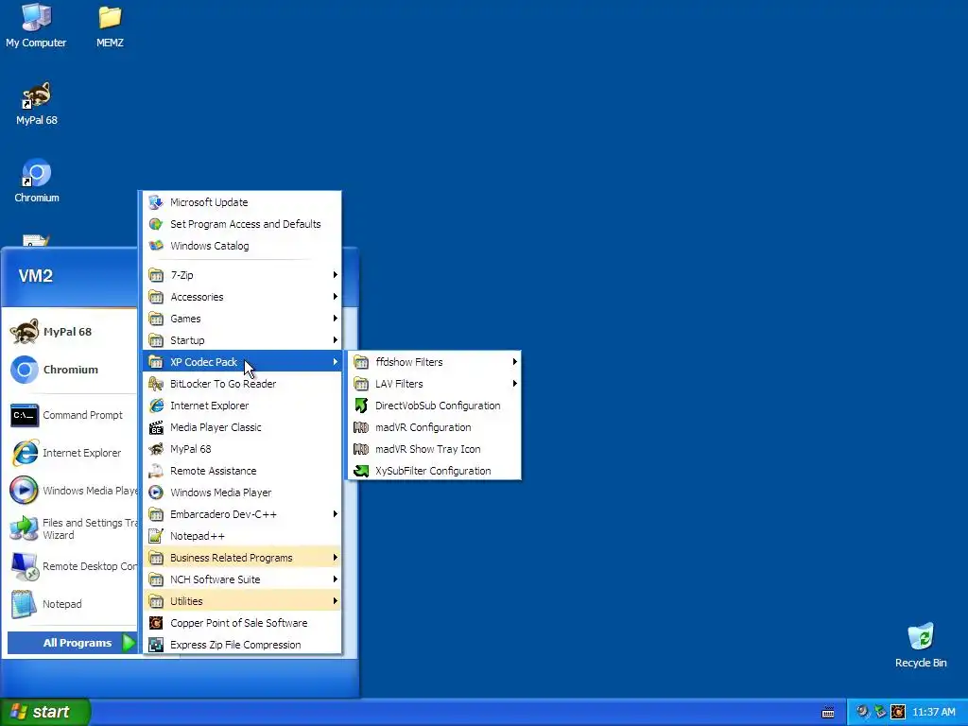Screen dimensions: 968x726
Task: Click the Notepad icon in Start menu
Action: pos(24,604)
